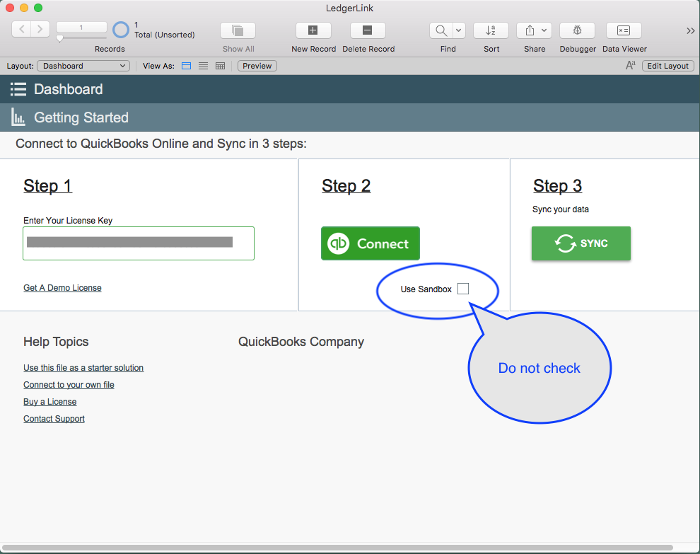The width and height of the screenshot is (700, 554).
Task: Open the Contact Support link
Action: 54,419
